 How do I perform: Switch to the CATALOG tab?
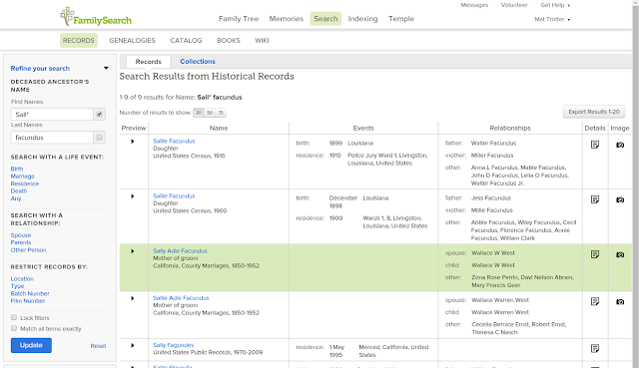[186, 40]
